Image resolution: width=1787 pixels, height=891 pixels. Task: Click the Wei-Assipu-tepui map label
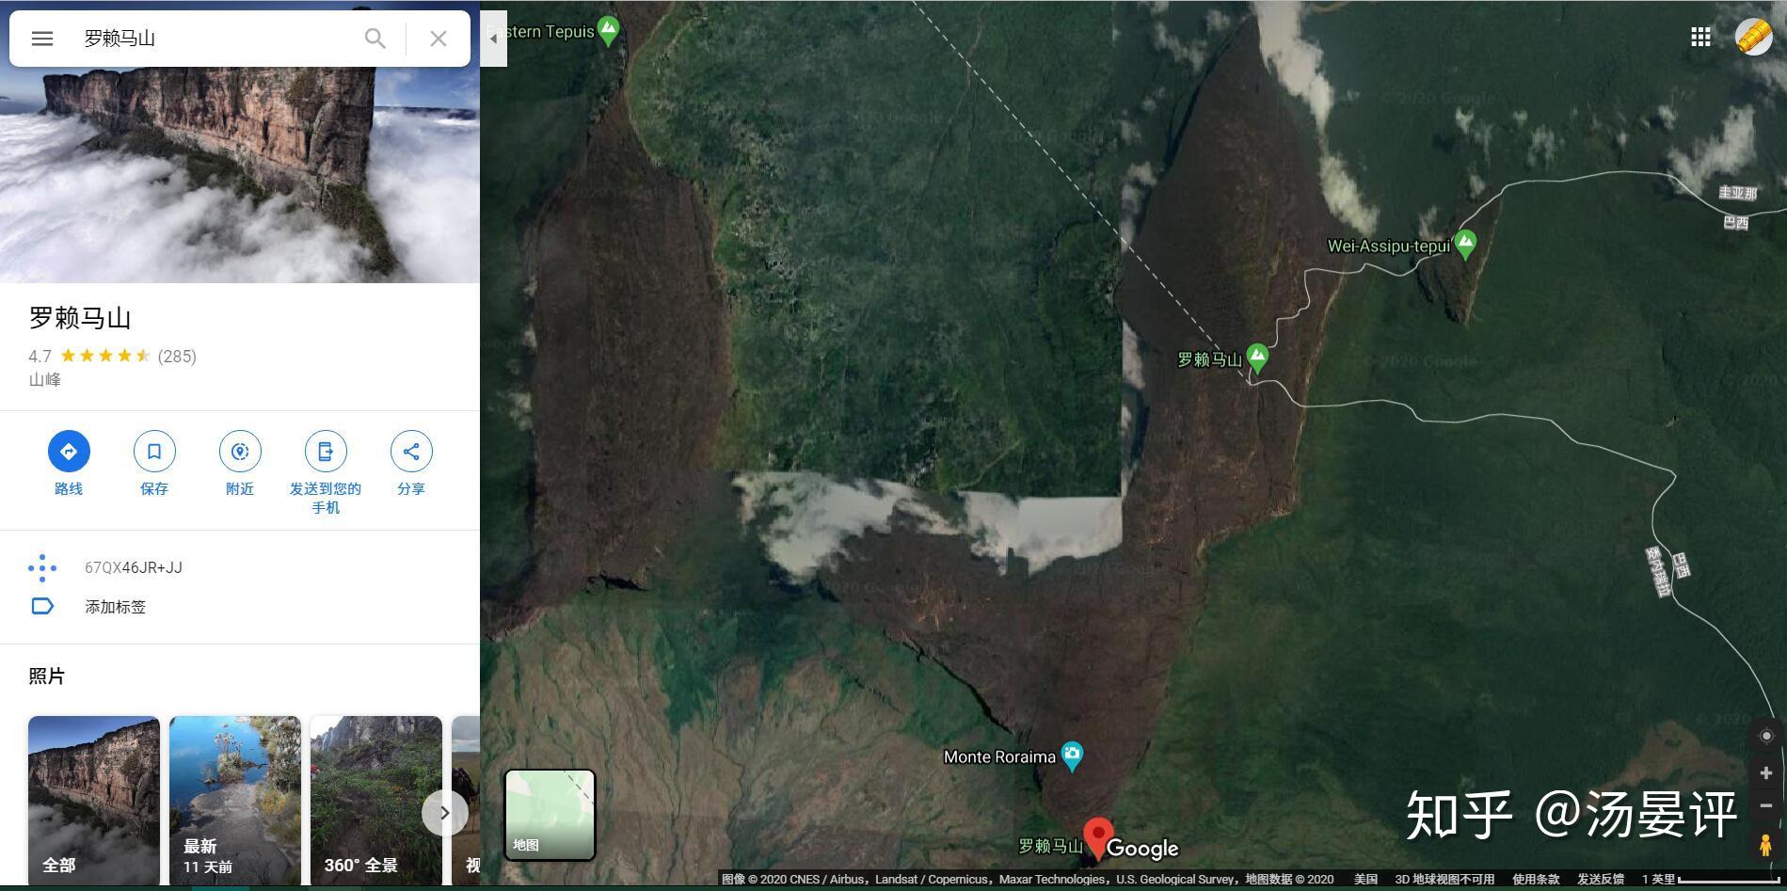[x=1388, y=247]
